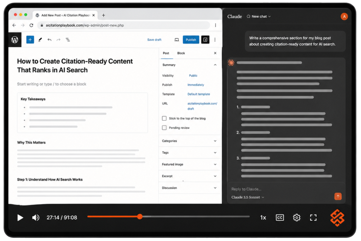Select the Add New Post browser tab

tap(65, 15)
